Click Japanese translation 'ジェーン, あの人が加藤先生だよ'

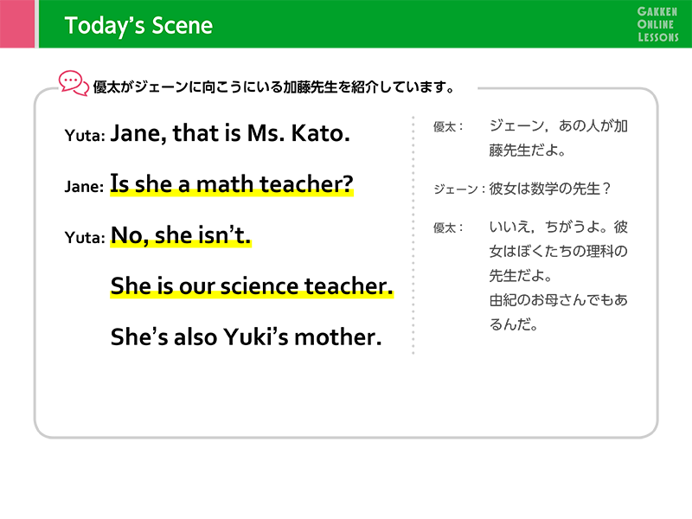[558, 138]
